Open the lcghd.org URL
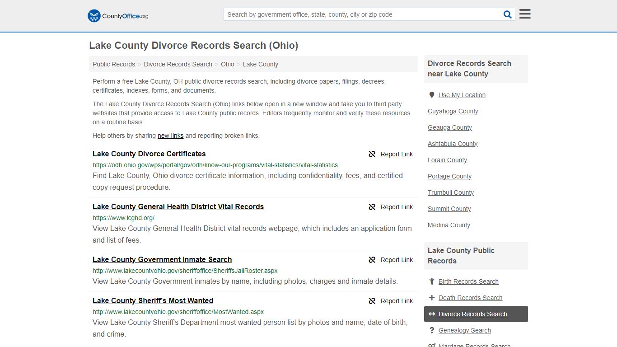This screenshot has height=347, width=617. [x=123, y=218]
